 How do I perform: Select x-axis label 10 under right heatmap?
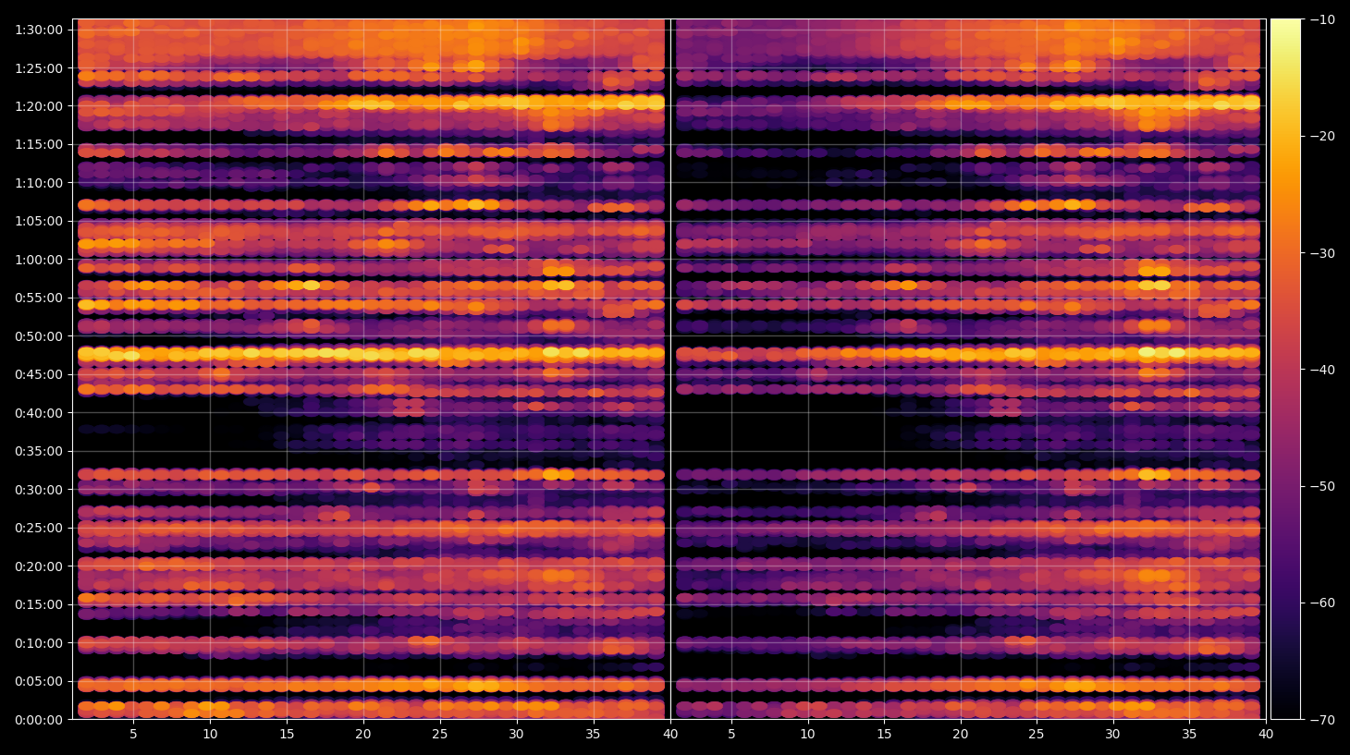(807, 735)
